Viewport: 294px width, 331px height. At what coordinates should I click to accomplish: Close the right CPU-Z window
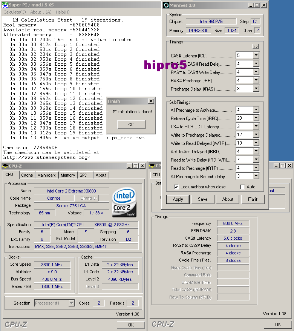[x=289, y=166]
